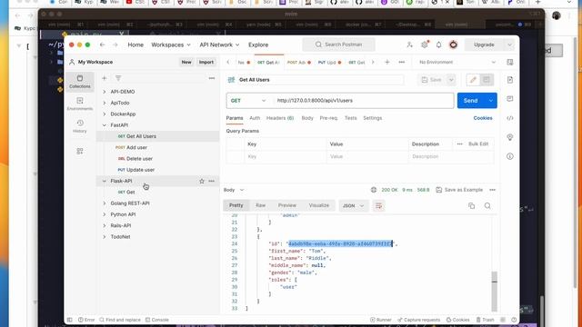Open the JSON response format dropdown
Screen dimensions: 582x327
click(354, 206)
